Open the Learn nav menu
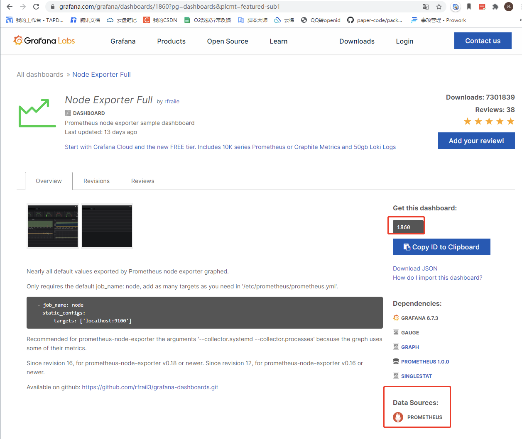This screenshot has width=522, height=439. click(x=279, y=41)
